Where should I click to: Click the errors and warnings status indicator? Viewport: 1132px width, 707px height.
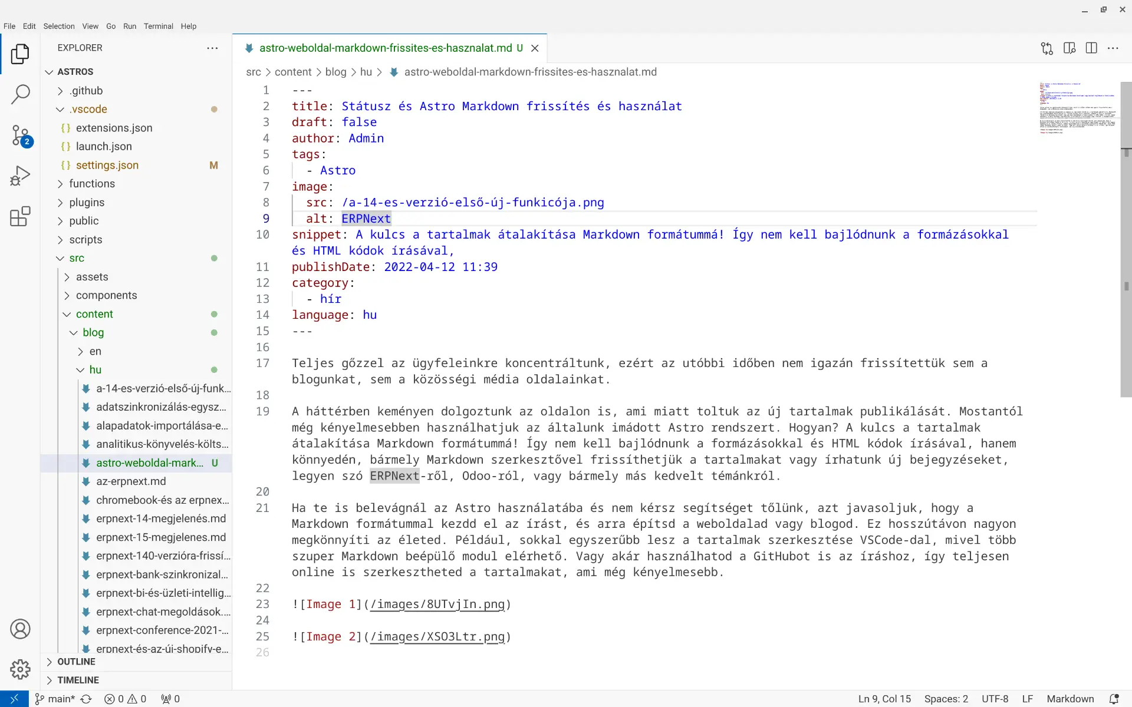[124, 699]
